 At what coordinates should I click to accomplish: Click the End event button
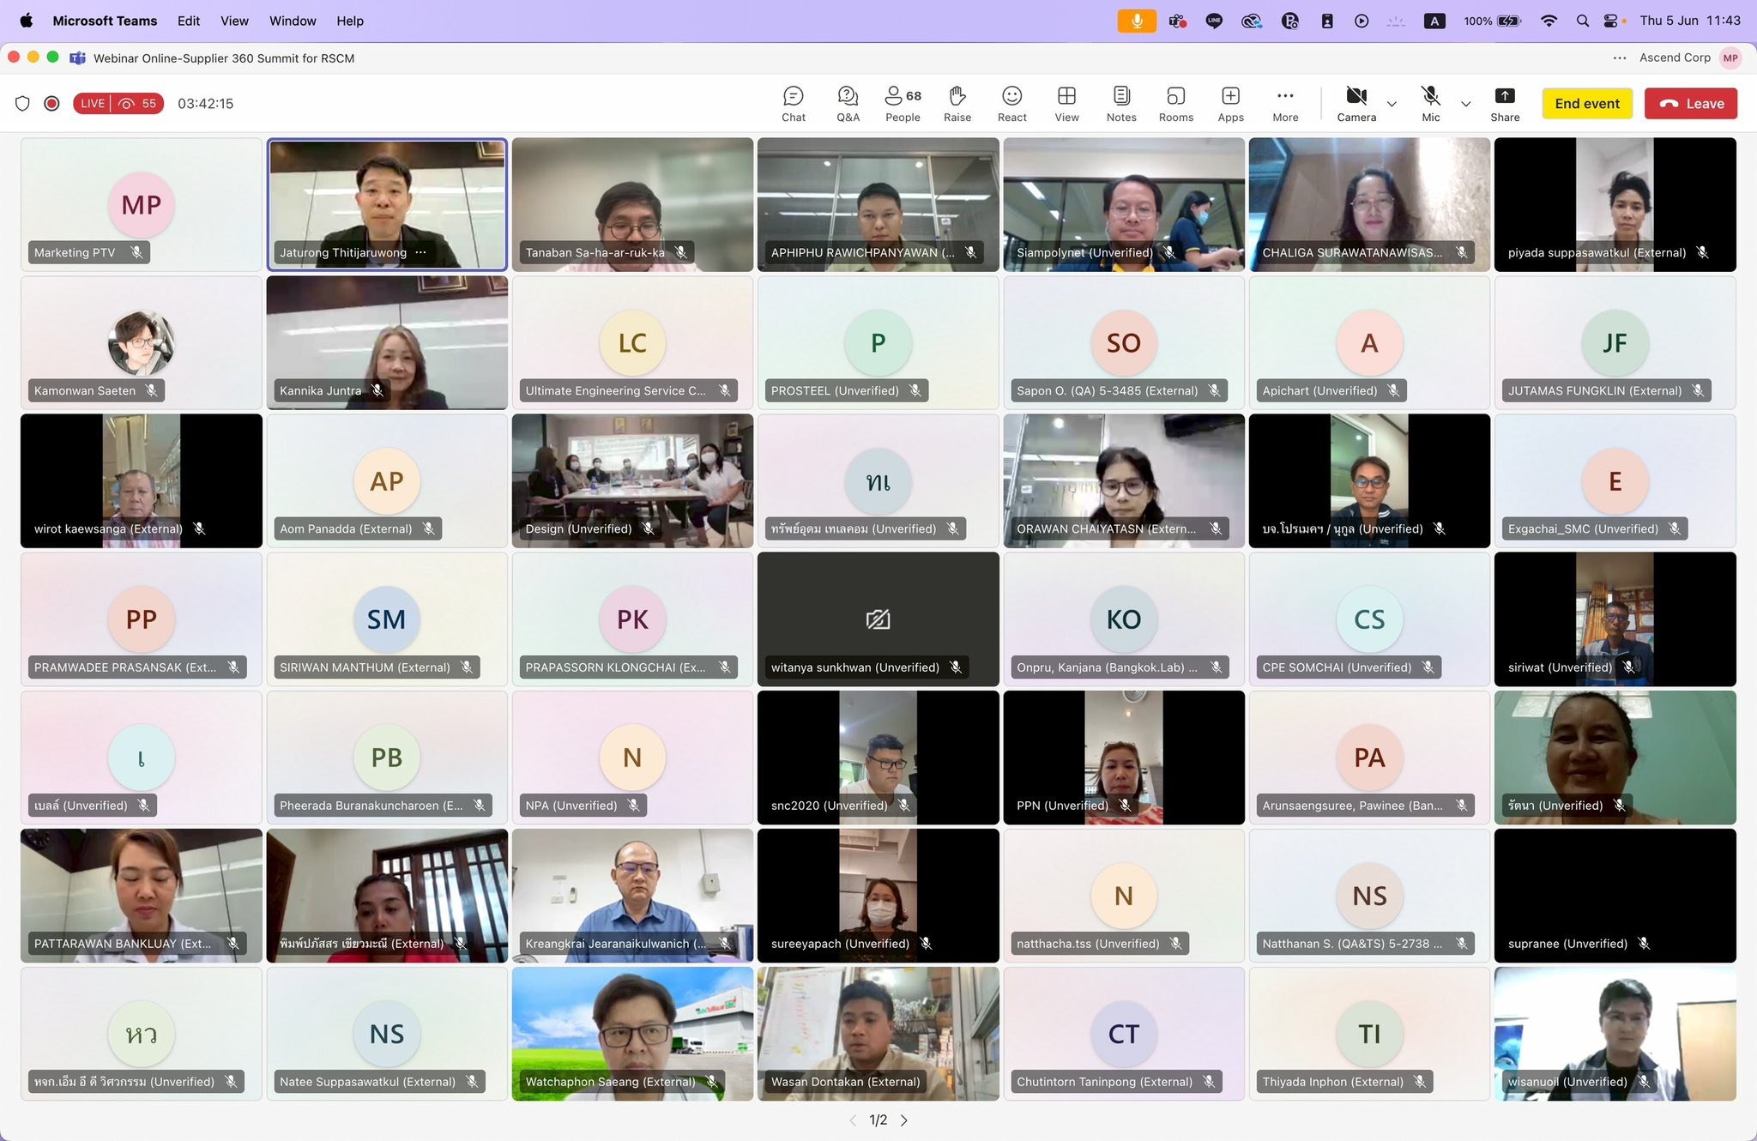(1587, 104)
